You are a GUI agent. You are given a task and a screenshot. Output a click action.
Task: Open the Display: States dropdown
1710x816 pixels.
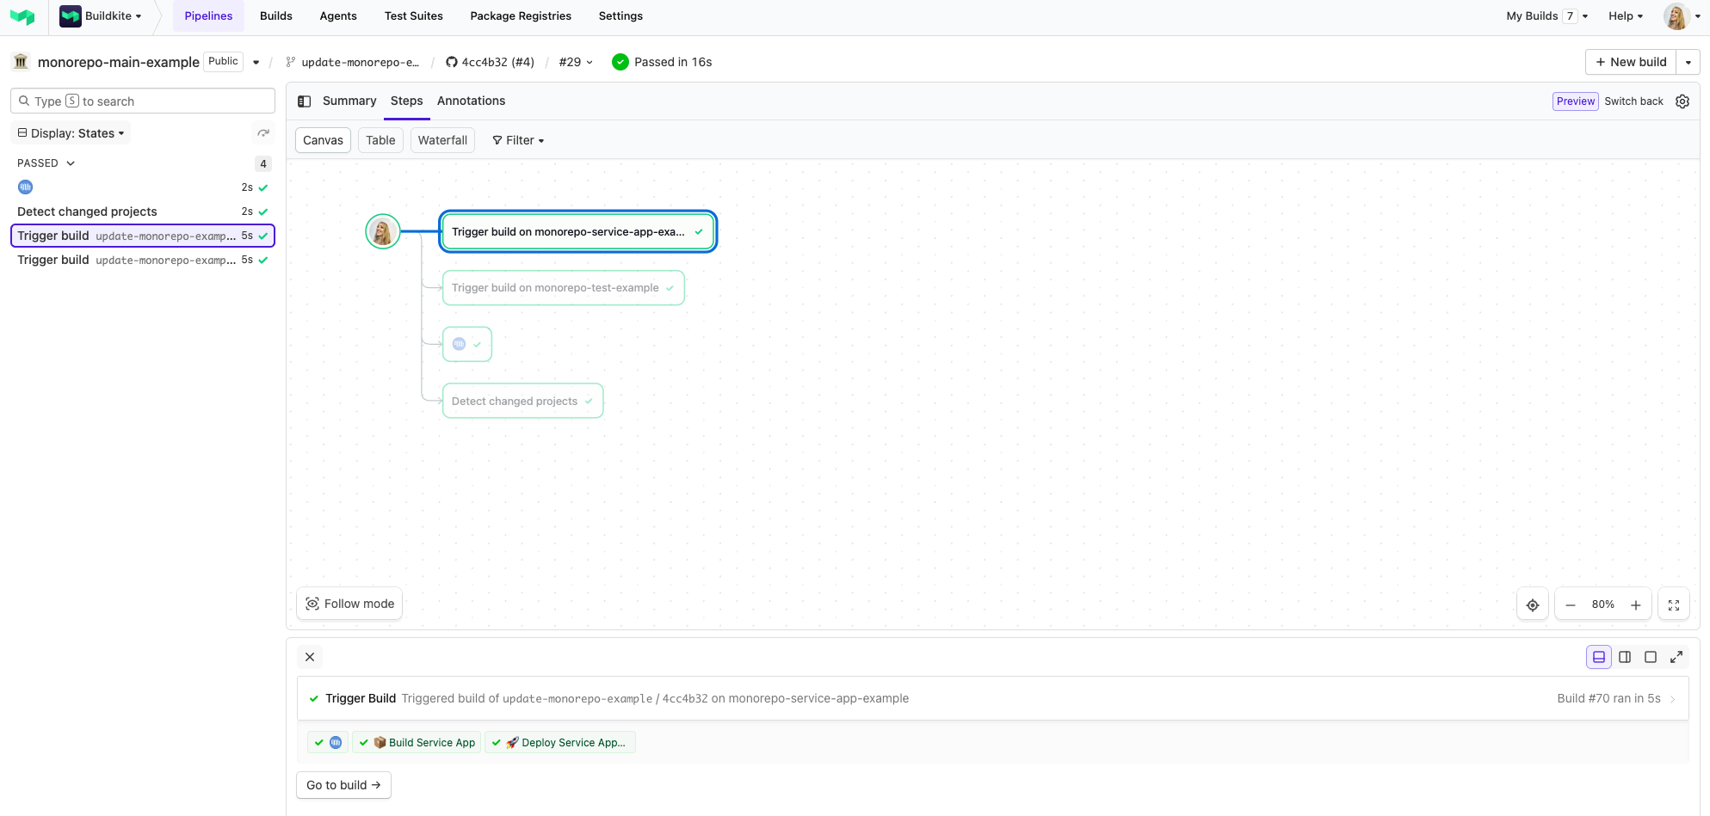71,133
